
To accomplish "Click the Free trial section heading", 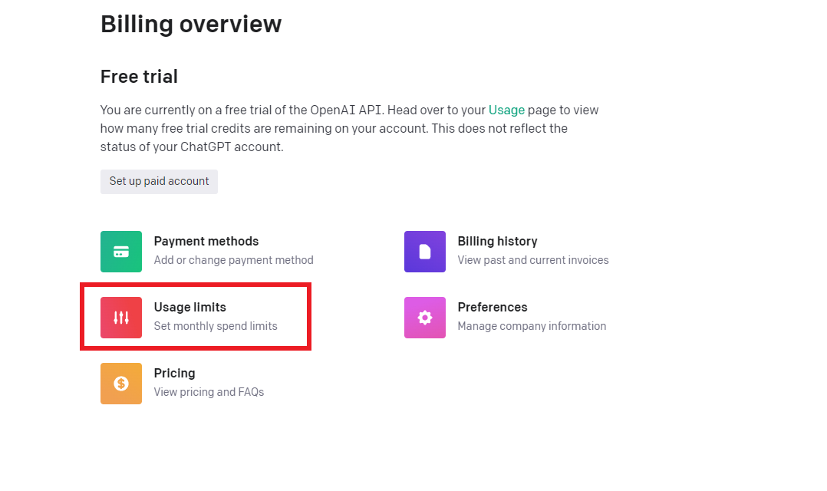I will [x=139, y=77].
